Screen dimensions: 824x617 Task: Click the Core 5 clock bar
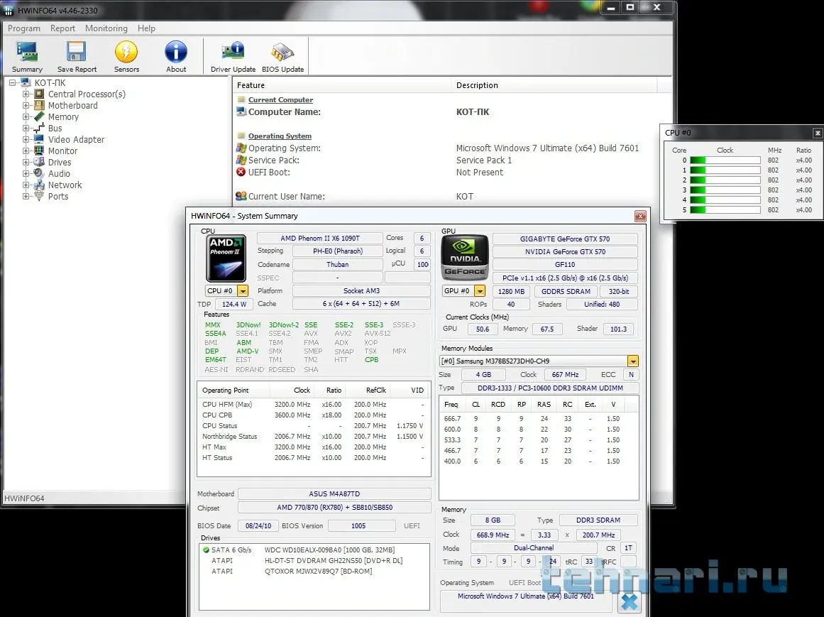click(725, 209)
